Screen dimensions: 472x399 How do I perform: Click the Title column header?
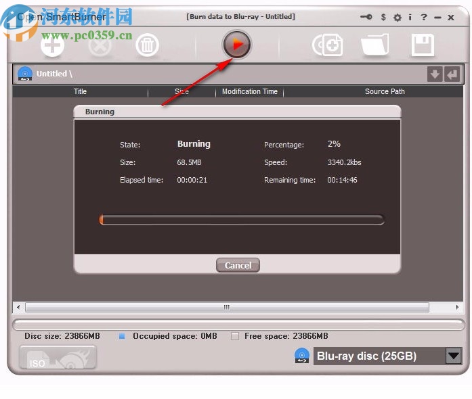pyautogui.click(x=80, y=91)
